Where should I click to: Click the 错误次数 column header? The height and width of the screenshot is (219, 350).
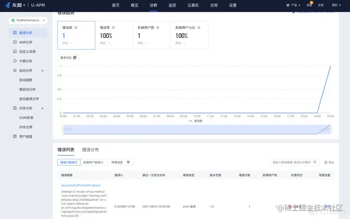tap(245, 175)
